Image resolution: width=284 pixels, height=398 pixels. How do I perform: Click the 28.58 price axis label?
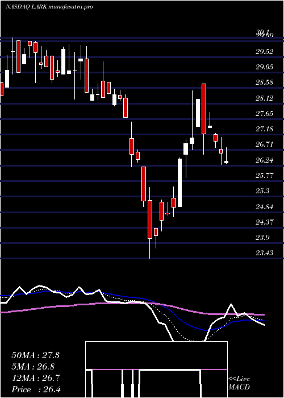pos(264,83)
